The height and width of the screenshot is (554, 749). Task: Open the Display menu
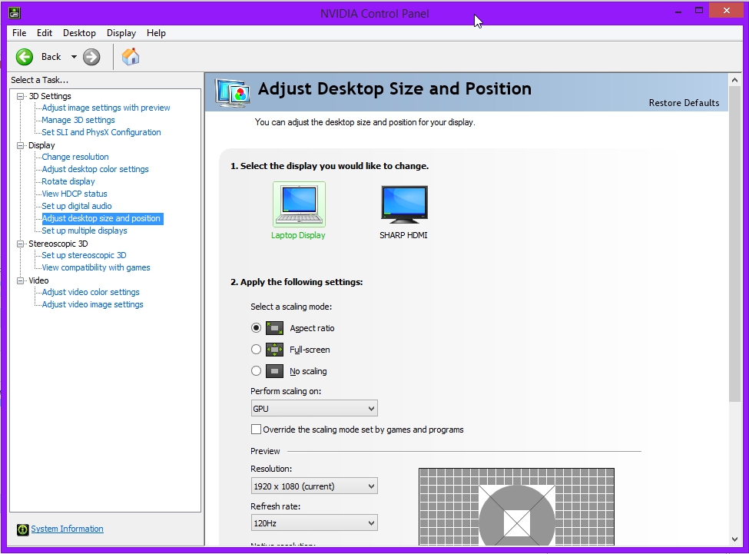click(121, 33)
